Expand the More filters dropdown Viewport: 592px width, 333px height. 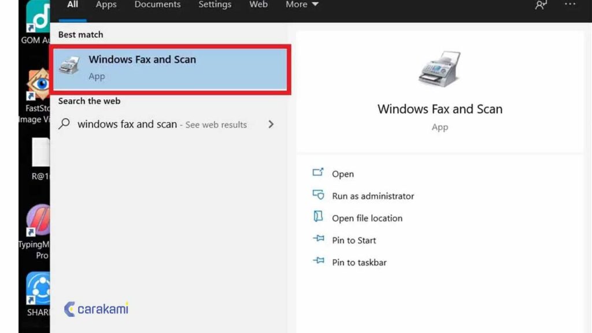(301, 5)
